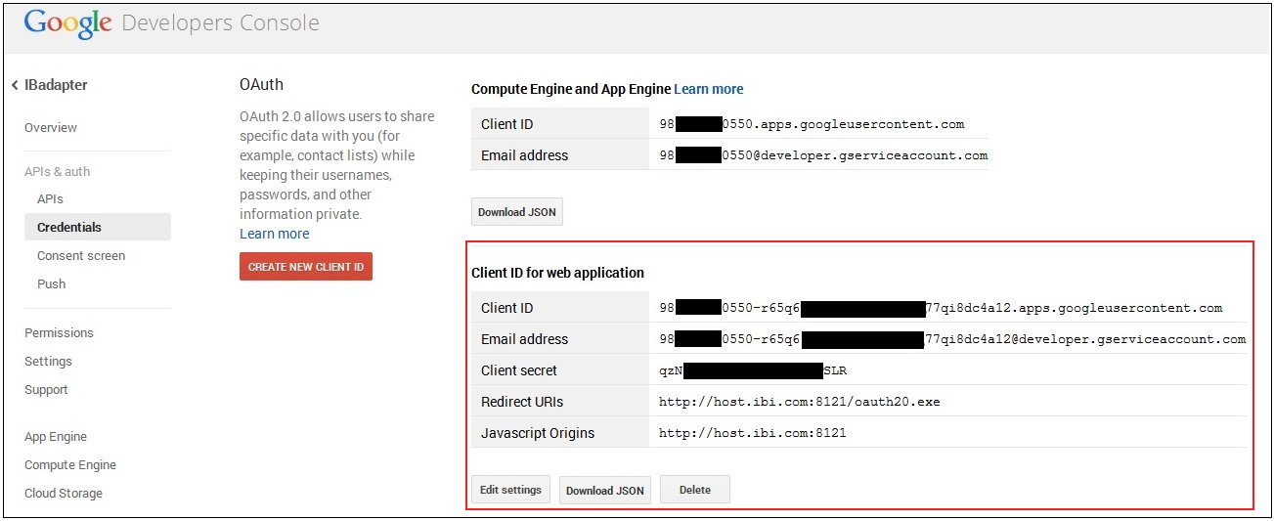Viewport: 1274px width, 521px height.
Task: Click Client ID for web application heading
Action: tap(557, 273)
